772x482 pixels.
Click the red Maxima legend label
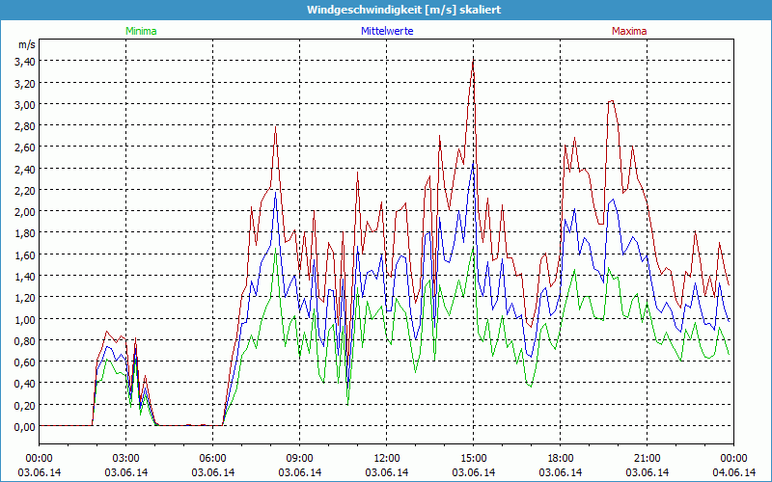629,31
